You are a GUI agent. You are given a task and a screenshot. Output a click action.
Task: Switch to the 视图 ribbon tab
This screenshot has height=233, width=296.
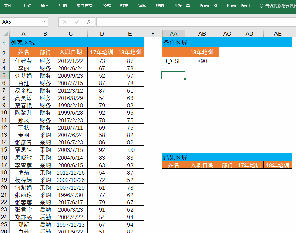160,6
